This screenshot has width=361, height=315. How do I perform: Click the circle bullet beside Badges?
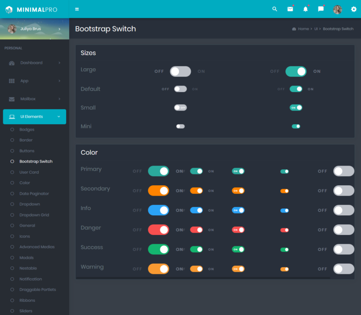(x=12, y=129)
